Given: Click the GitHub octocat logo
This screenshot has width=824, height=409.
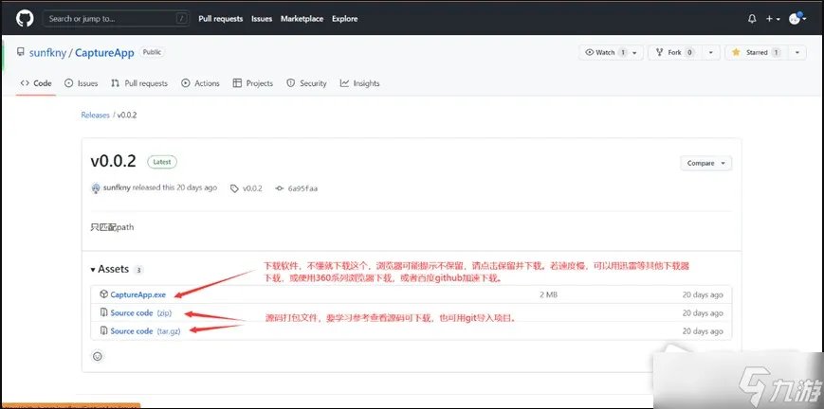Looking at the screenshot, I should (x=25, y=18).
